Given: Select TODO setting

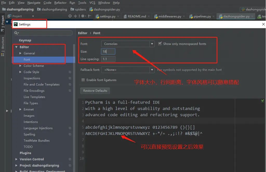Looking at the screenshot, I should pyautogui.click(x=28, y=147).
